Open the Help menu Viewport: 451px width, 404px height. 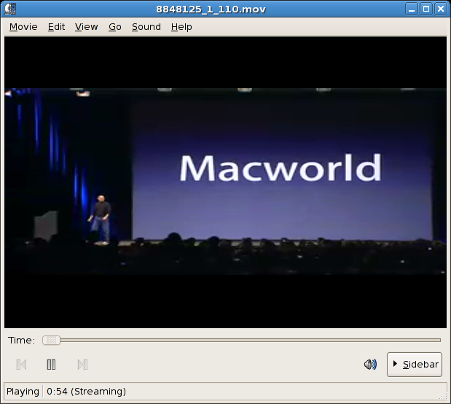coord(181,27)
